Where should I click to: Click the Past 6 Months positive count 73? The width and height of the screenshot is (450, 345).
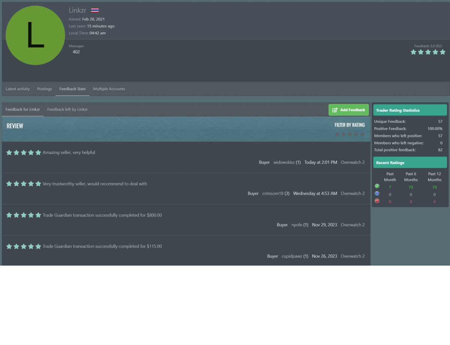(411, 187)
